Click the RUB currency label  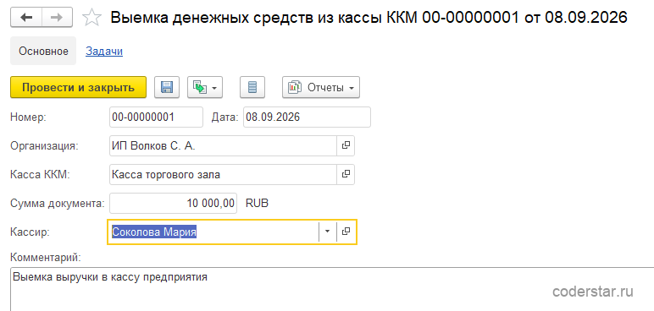(257, 204)
